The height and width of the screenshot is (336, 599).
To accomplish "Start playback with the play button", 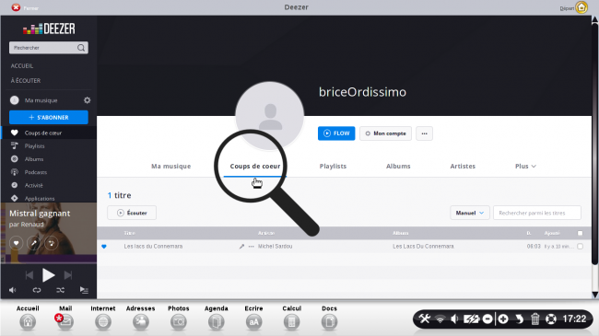I will coord(48,275).
